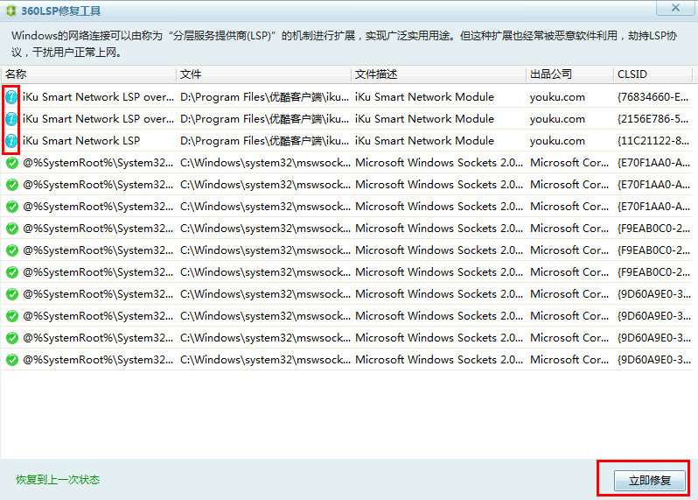Click question-mark icon of first iKu LSP row

pyautogui.click(x=11, y=96)
